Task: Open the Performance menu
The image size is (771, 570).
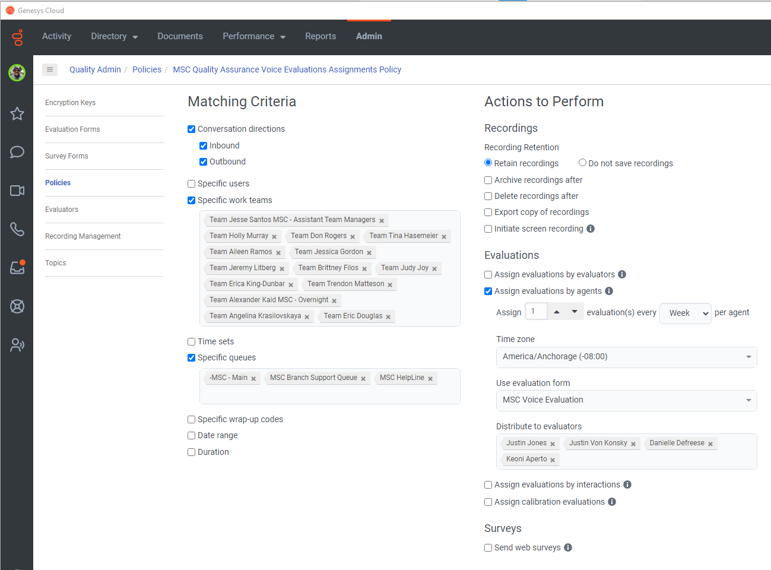Action: pyautogui.click(x=254, y=36)
